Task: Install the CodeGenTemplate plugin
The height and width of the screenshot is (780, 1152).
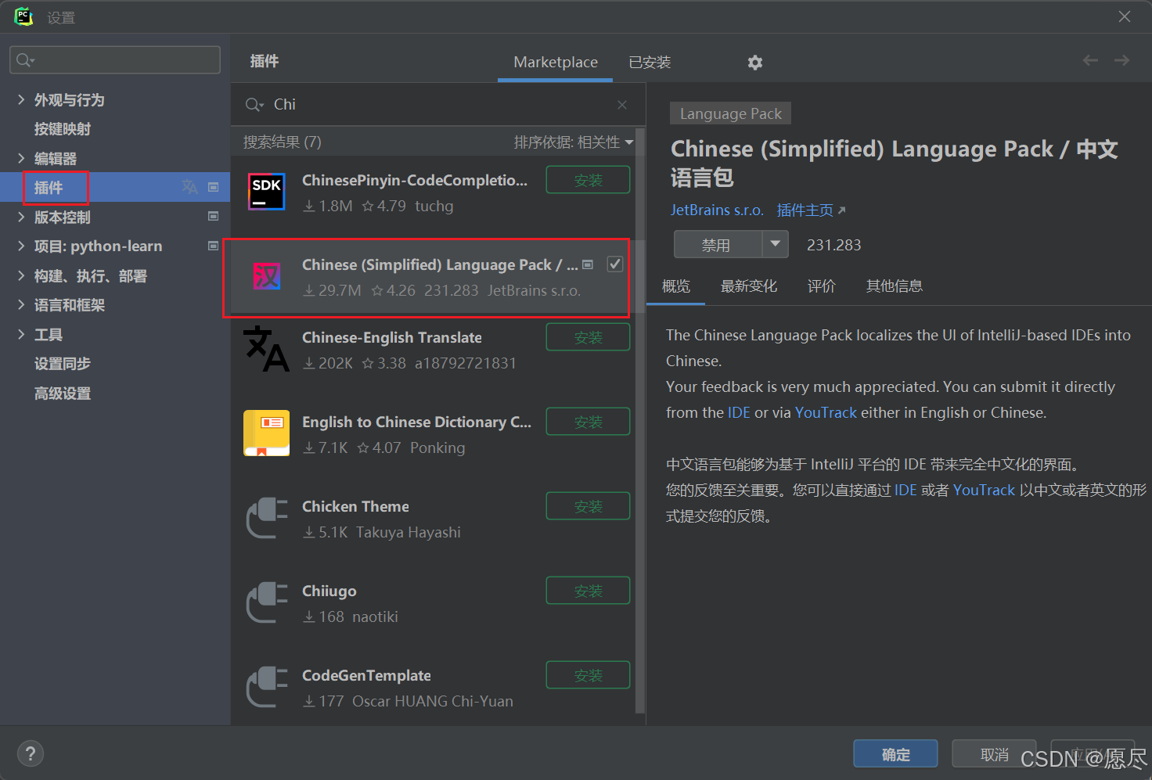Action: (x=588, y=675)
